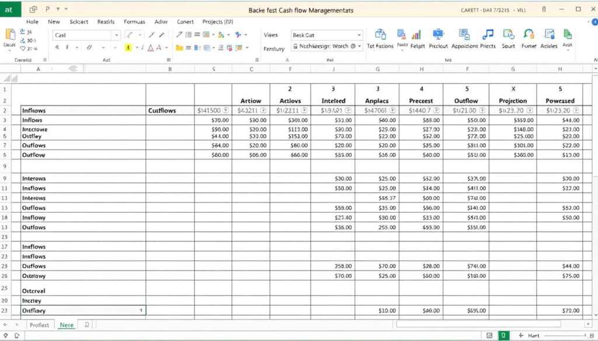Toggle italic formatting
Viewport: 598px width, 341px height.
pyautogui.click(x=67, y=47)
